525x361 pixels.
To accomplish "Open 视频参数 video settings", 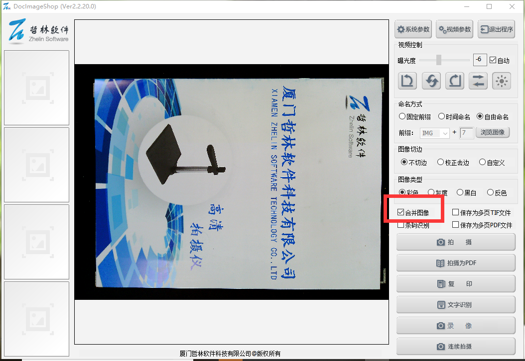I will (455, 29).
